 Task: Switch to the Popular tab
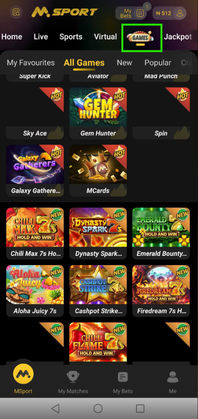[158, 63]
